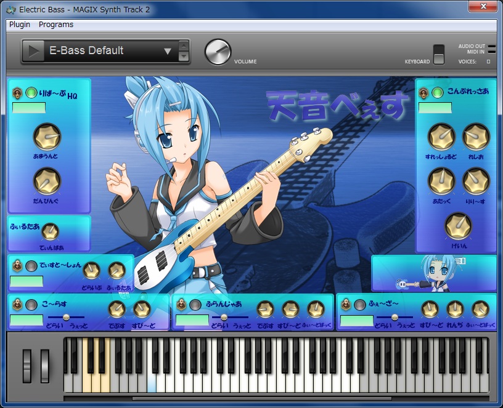Image resolution: width=503 pixels, height=408 pixels.
Task: Click the あたっく compressor knob
Action: tap(442, 182)
